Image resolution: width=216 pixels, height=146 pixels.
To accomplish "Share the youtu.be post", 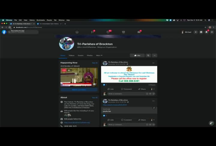I will [142, 120].
